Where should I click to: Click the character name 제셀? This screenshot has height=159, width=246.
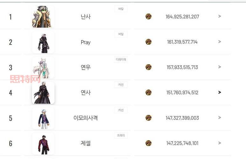[x=86, y=143]
